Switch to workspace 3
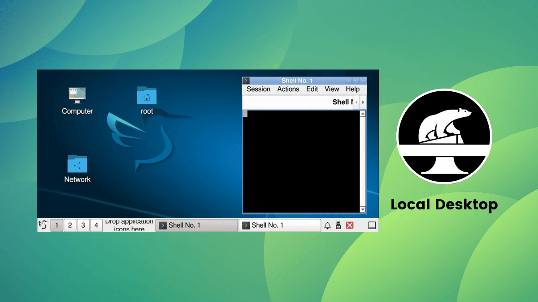The height and width of the screenshot is (302, 538). (83, 225)
